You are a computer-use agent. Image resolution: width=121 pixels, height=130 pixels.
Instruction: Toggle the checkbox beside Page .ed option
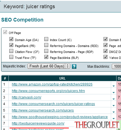pyautogui.click(x=105, y=45)
